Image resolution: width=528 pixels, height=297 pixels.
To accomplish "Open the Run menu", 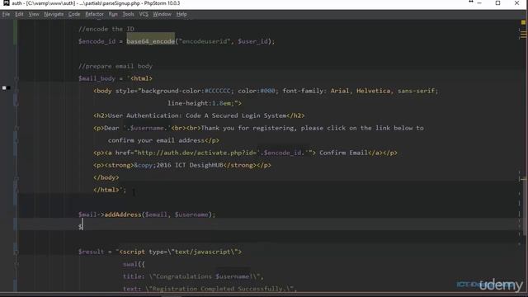I will [x=113, y=14].
